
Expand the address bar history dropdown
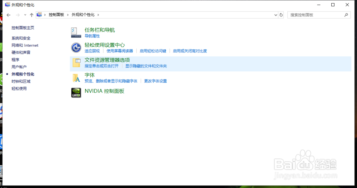(276, 15)
